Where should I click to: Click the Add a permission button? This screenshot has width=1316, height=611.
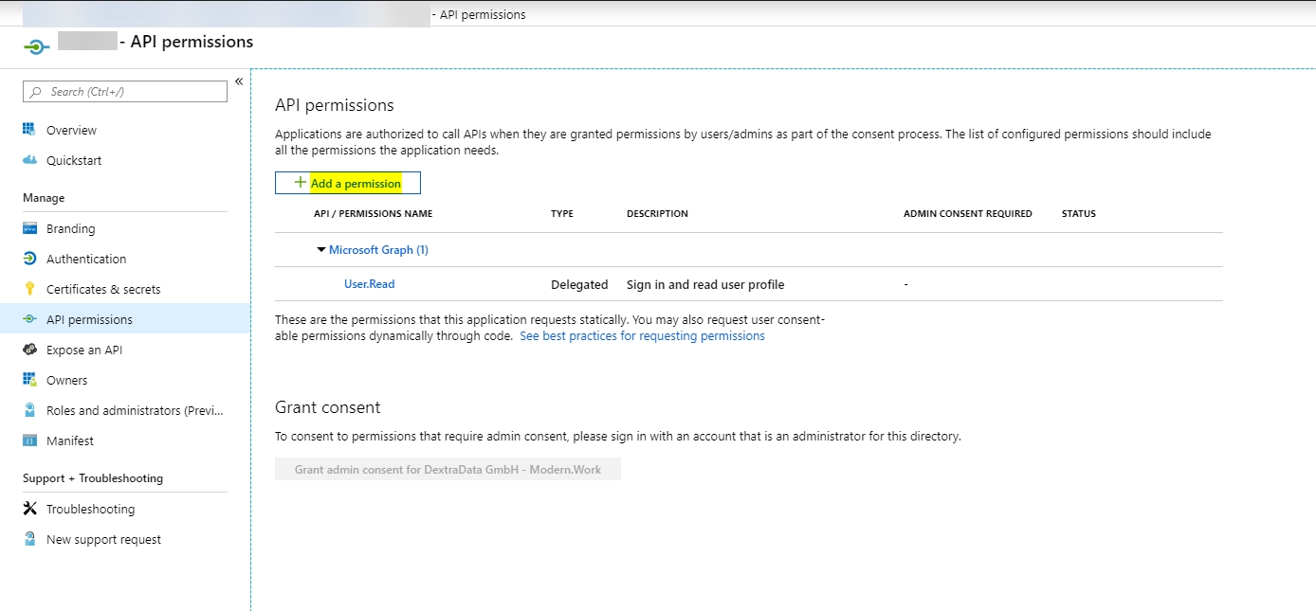348,183
